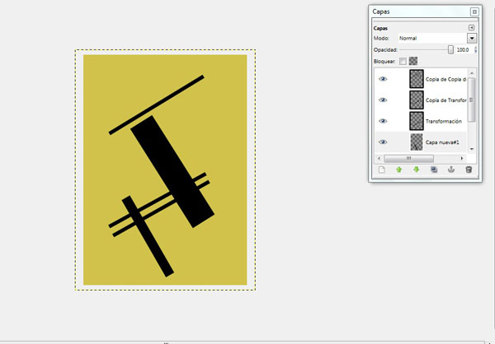Open the Capas tab configuration menu

471,28
